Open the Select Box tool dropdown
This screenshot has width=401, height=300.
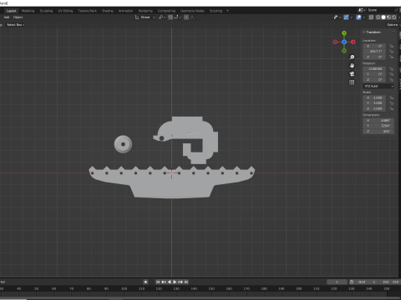coord(15,25)
